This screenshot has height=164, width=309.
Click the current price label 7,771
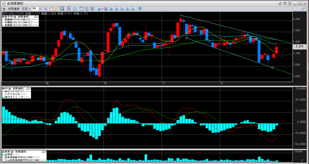click(x=300, y=47)
